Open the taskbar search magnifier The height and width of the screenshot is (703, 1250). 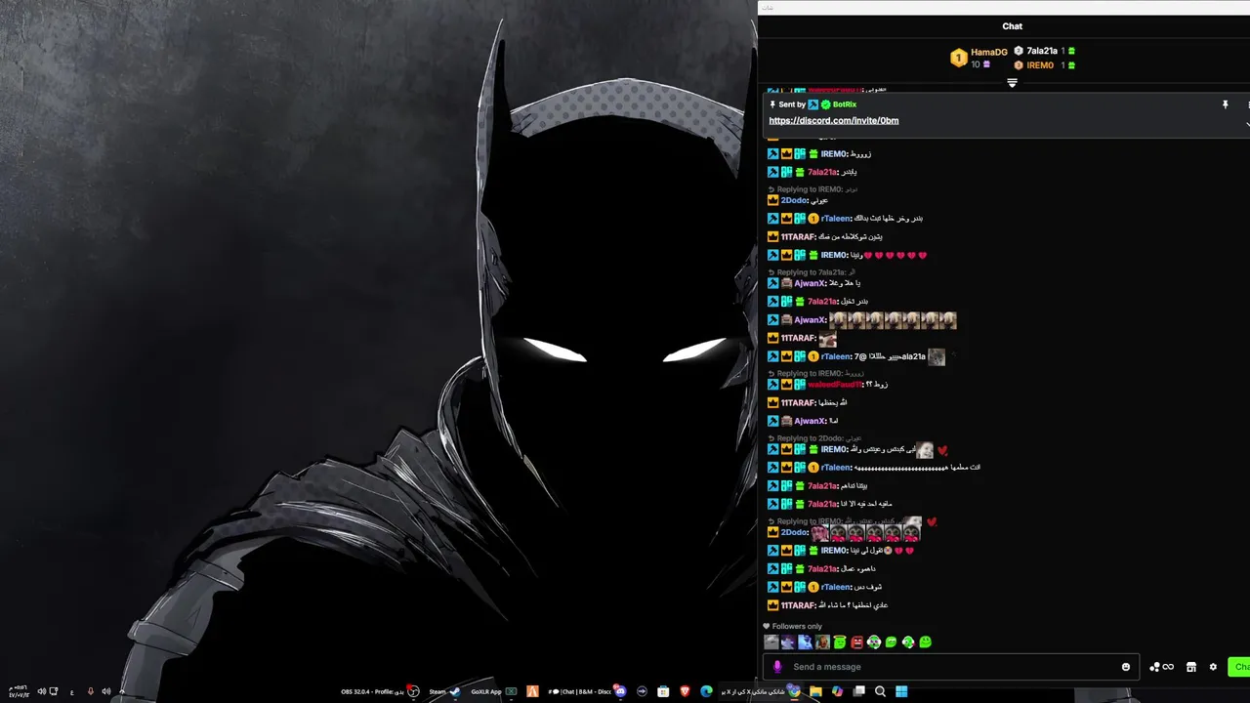coord(880,691)
